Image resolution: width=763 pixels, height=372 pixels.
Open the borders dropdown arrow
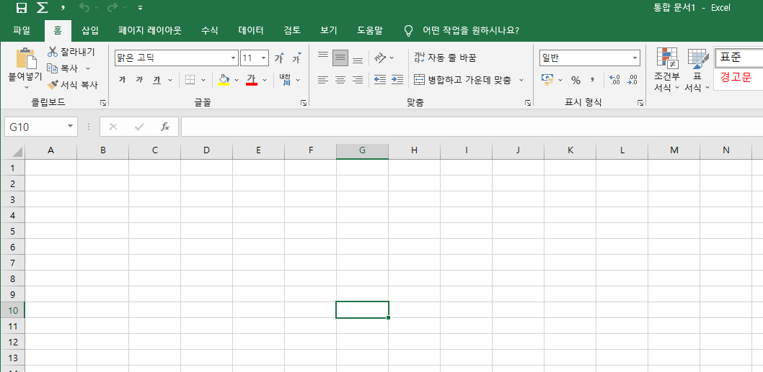(203, 80)
